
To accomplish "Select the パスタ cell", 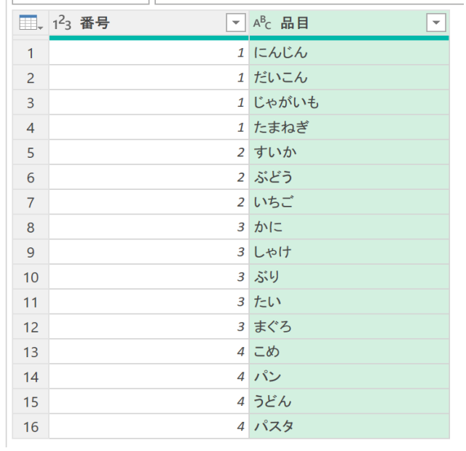I will [274, 427].
